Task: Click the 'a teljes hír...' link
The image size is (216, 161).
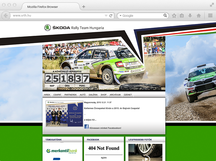Action: coord(90,120)
